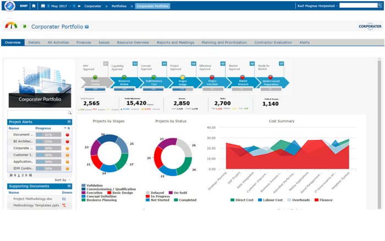Click the green arrow icon beside portfolio title

[25, 26]
